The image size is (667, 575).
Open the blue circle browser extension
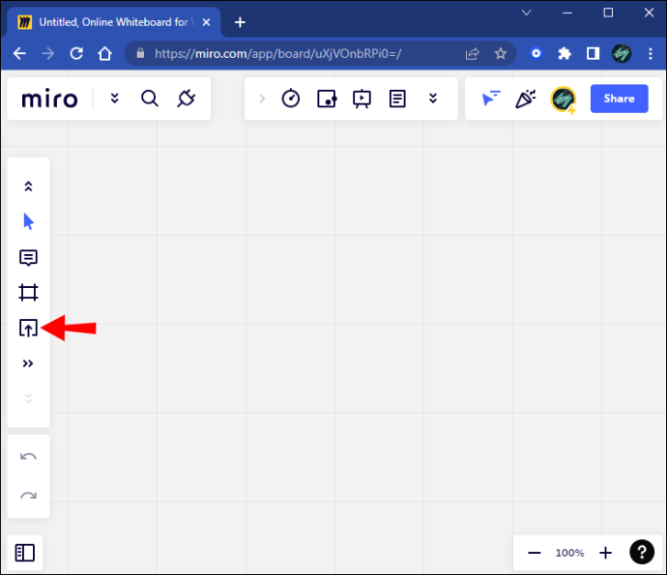[536, 53]
